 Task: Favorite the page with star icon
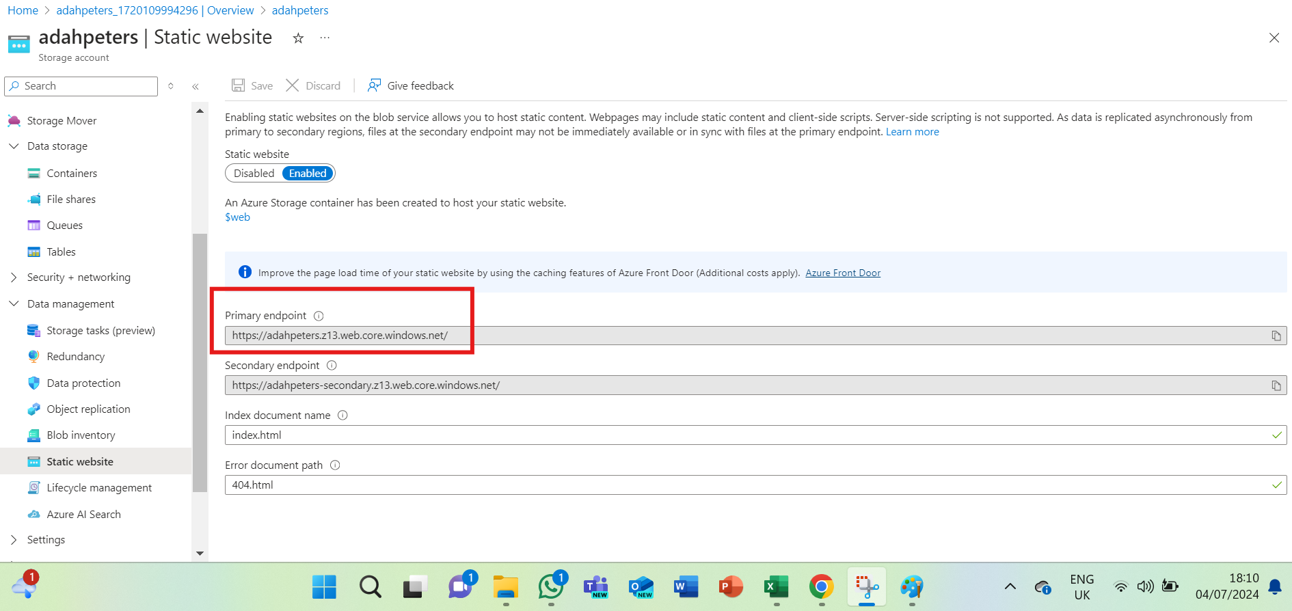coord(298,38)
